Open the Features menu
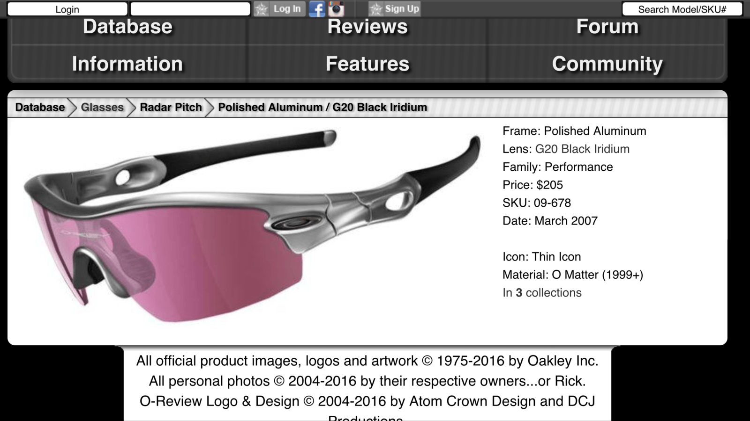 tap(367, 64)
